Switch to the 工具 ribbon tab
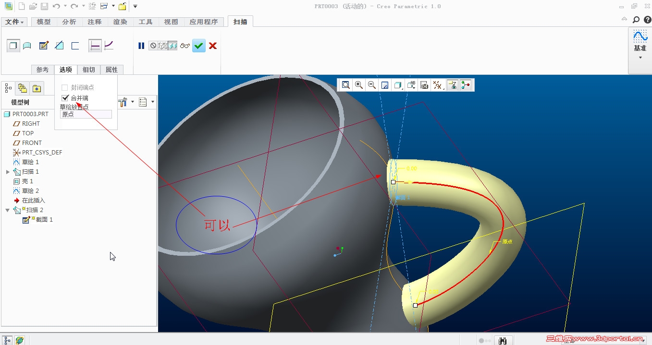This screenshot has height=345, width=652. pyautogui.click(x=146, y=22)
